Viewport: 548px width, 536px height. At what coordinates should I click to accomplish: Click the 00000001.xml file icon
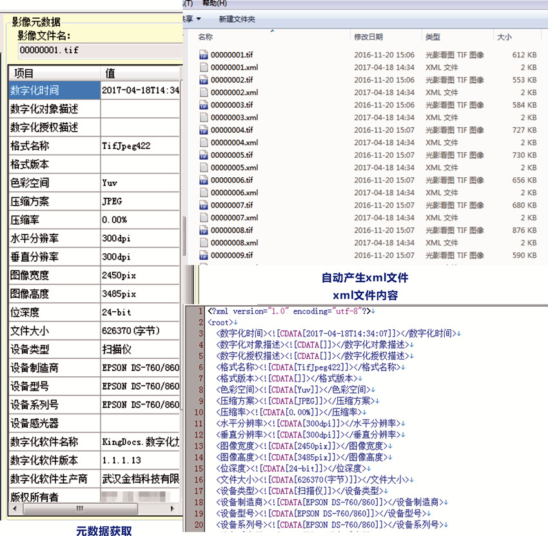click(x=204, y=68)
